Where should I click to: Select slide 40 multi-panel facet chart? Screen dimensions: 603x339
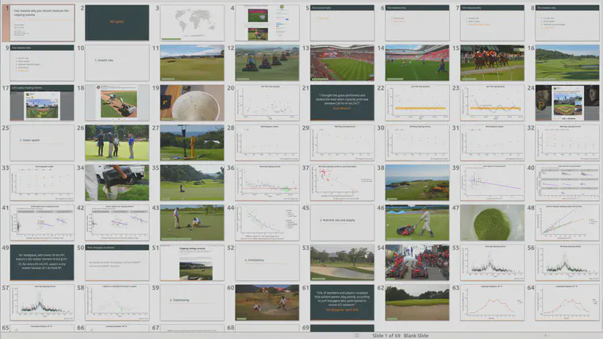[x=567, y=183]
